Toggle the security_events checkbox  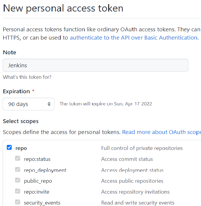(x=17, y=202)
